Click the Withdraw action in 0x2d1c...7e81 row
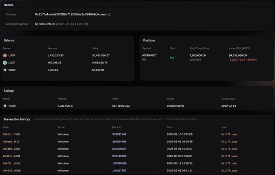275x175 pixels. 63,134
